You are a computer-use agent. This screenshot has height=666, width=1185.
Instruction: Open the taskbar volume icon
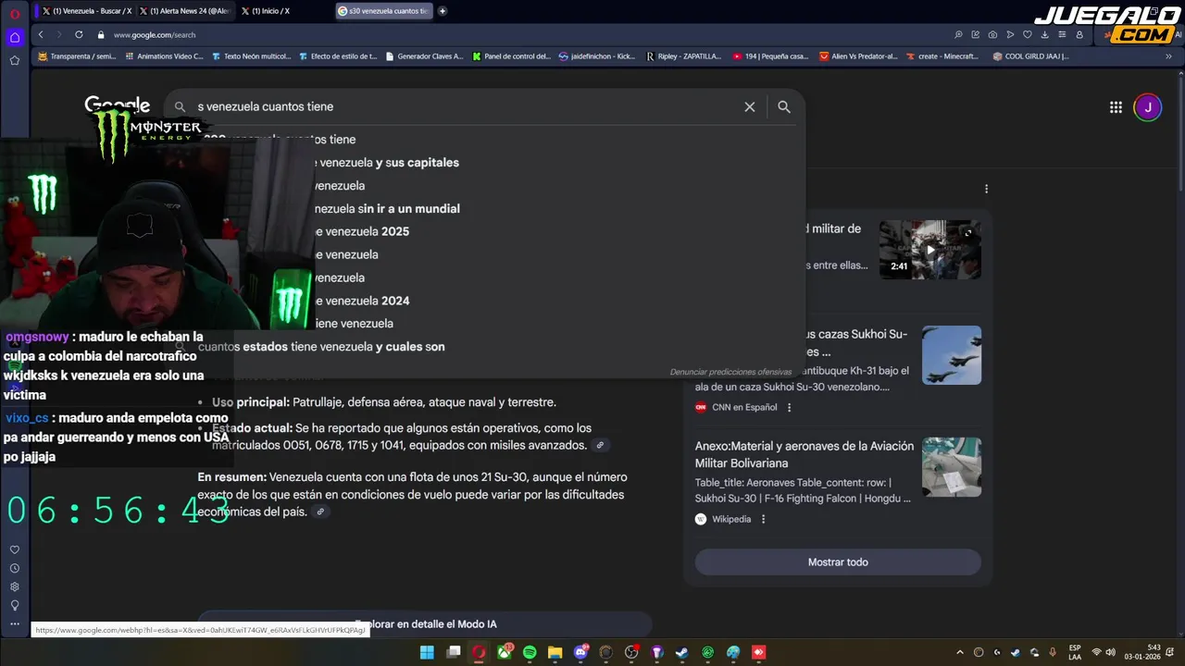[x=1111, y=652]
